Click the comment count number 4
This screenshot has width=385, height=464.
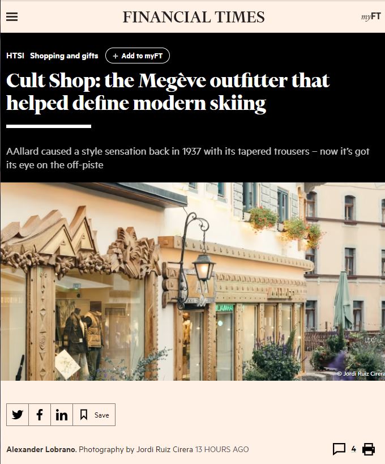354,449
